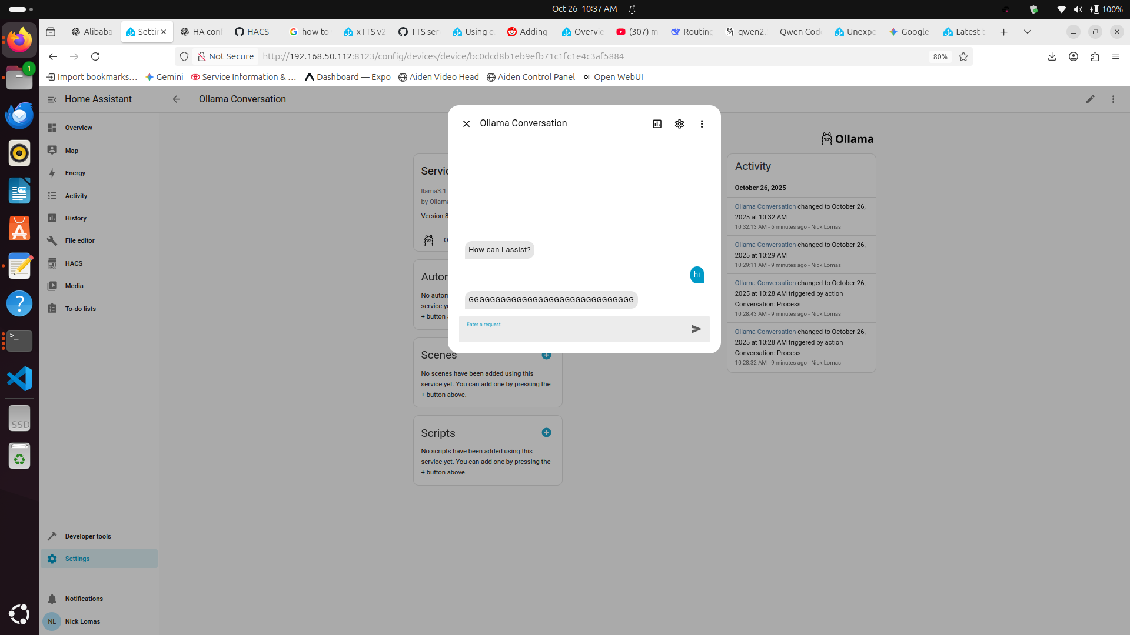The height and width of the screenshot is (635, 1130).
Task: Edit device name with pencil icon
Action: tap(1090, 99)
